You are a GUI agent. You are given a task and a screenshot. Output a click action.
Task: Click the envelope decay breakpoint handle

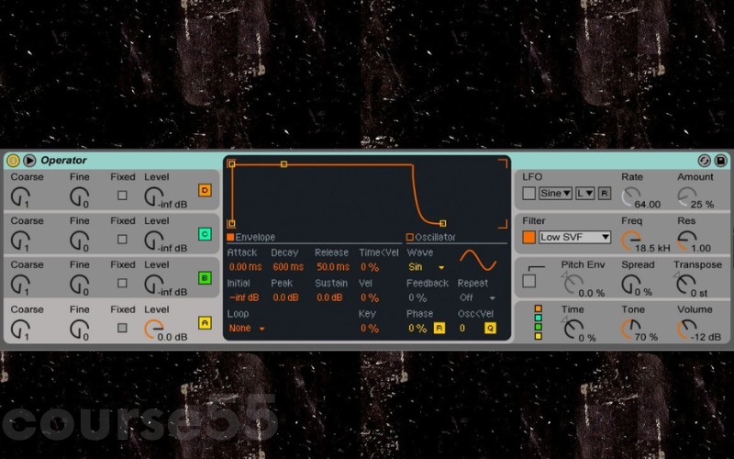pos(284,164)
